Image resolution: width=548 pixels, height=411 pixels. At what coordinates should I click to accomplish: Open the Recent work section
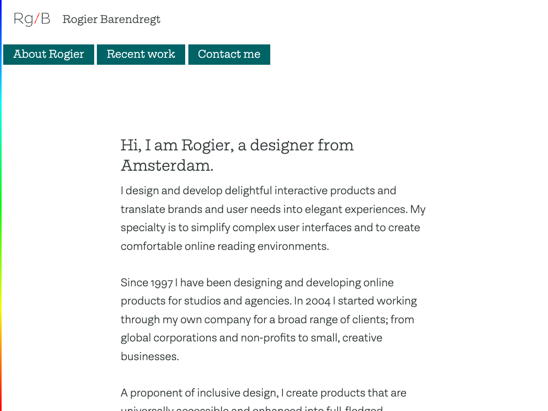click(141, 55)
